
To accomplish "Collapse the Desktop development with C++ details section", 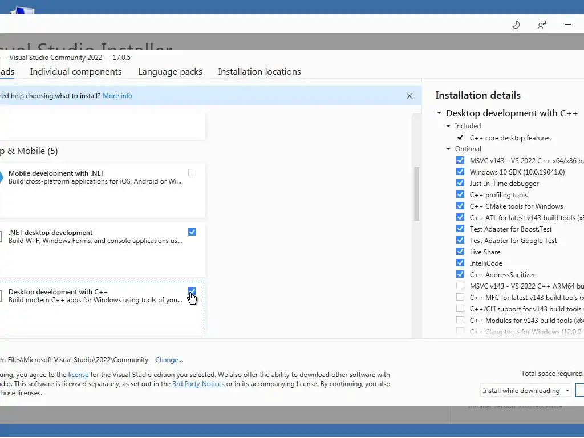I will [x=439, y=113].
